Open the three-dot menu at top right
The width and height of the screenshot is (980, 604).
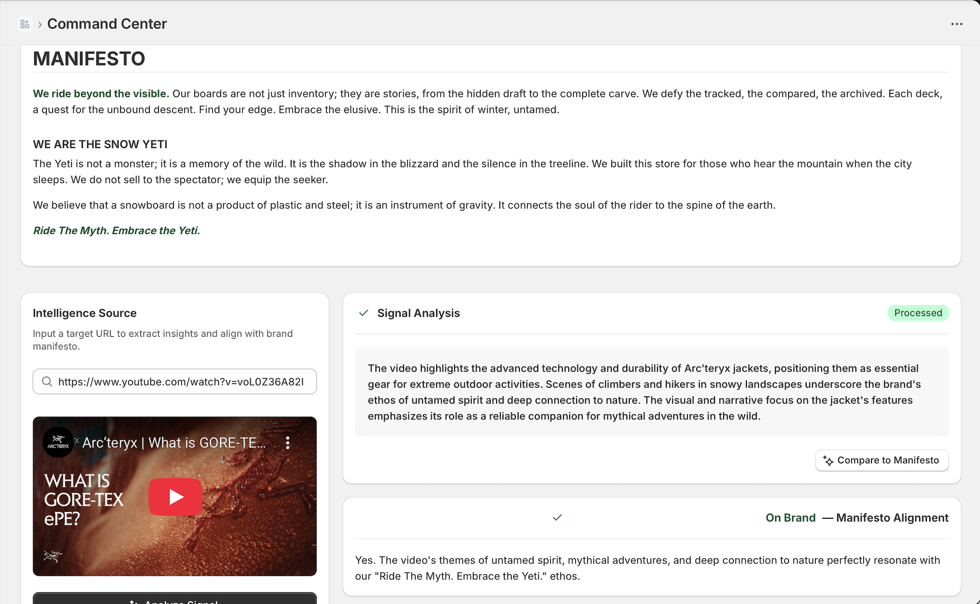[956, 24]
